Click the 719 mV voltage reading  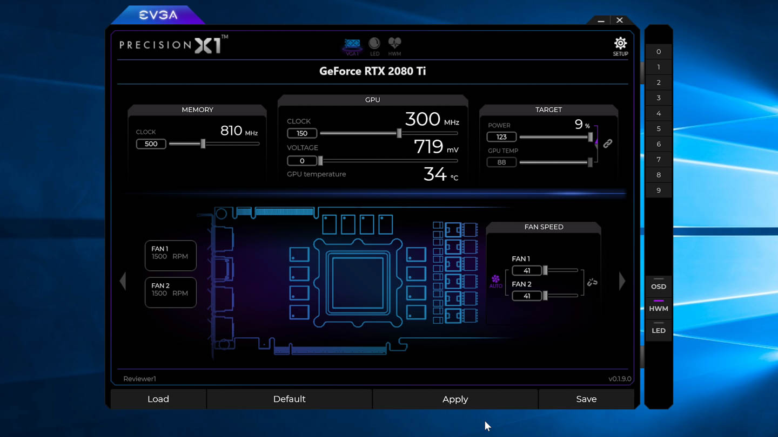(x=437, y=147)
